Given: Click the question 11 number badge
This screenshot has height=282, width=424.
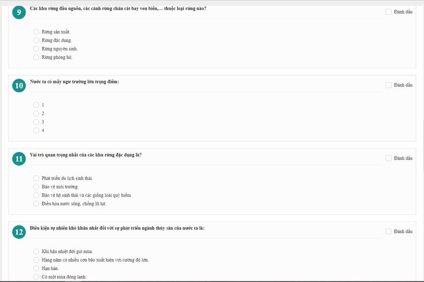Looking at the screenshot, I should click(19, 159).
